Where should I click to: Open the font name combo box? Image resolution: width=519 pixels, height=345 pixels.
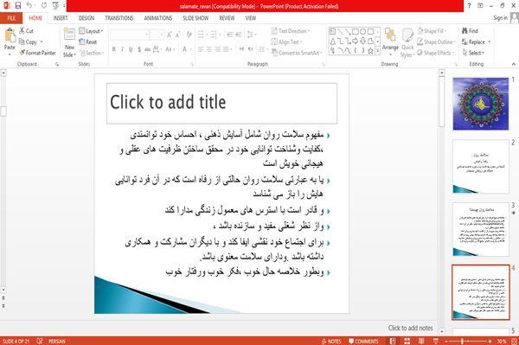pos(130,35)
